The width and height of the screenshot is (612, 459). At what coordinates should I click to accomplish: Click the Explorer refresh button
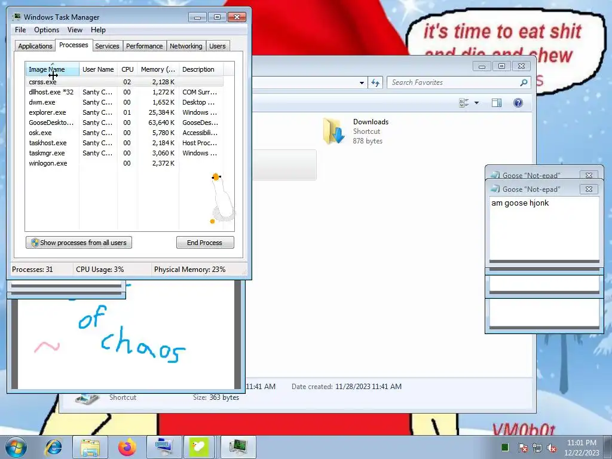click(x=375, y=82)
